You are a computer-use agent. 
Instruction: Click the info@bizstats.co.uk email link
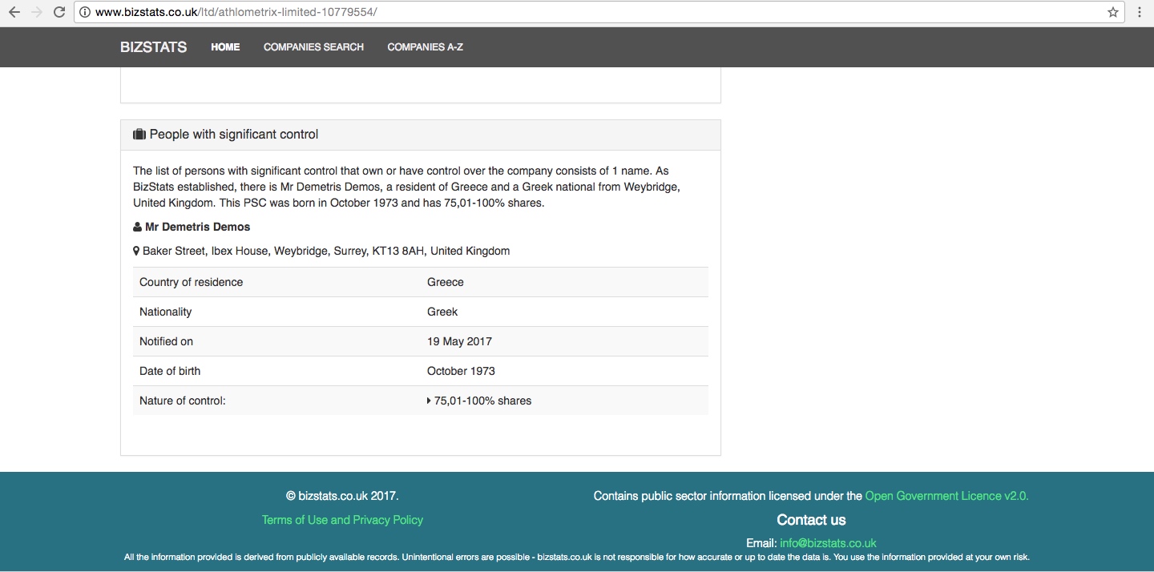tap(828, 543)
